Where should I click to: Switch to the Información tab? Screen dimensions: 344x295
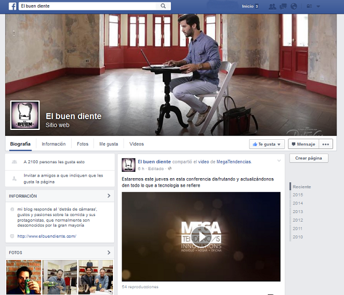click(x=54, y=144)
